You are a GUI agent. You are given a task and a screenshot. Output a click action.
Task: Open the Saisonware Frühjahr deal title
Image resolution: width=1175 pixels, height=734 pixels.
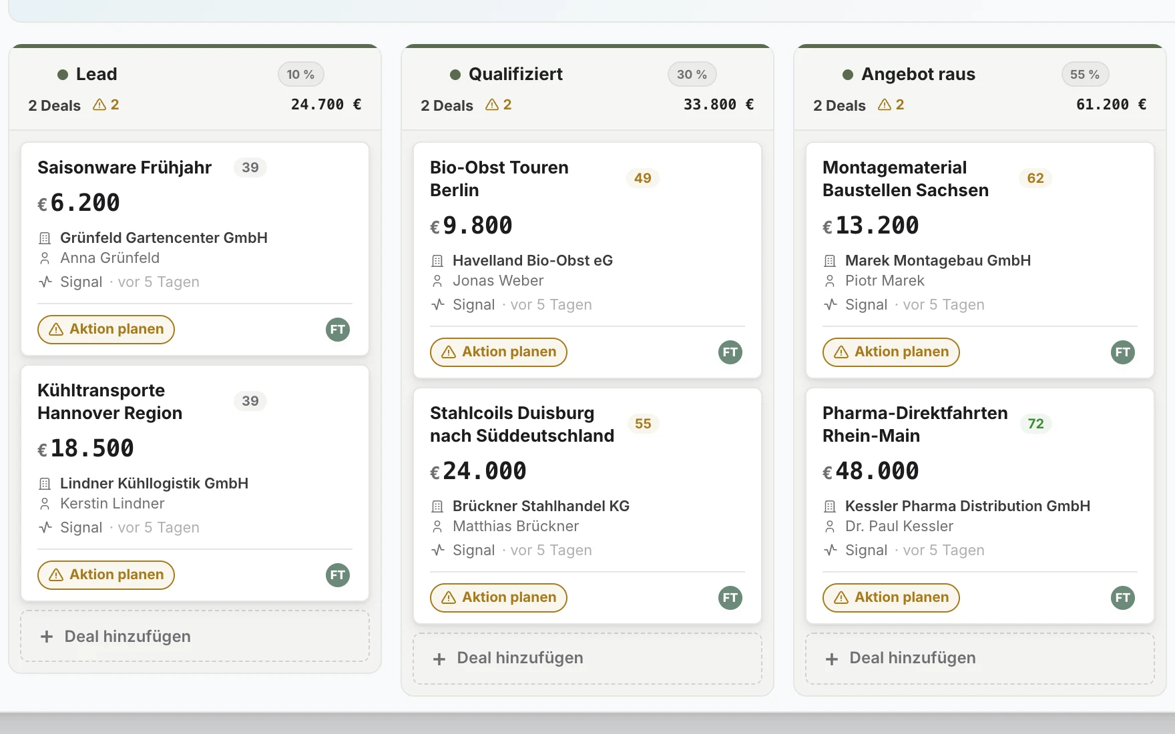click(x=124, y=167)
